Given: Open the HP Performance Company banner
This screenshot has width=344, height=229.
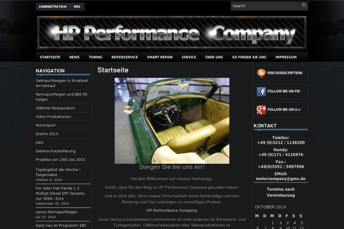Looking at the screenshot, I should pos(172,33).
